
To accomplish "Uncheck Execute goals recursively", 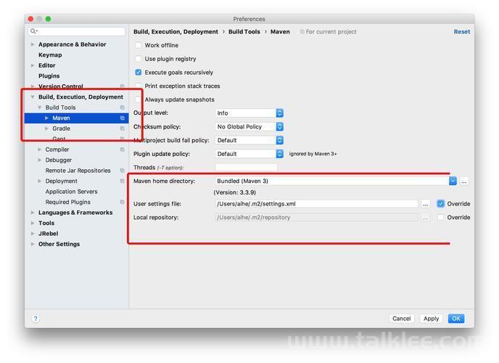I will tap(138, 73).
